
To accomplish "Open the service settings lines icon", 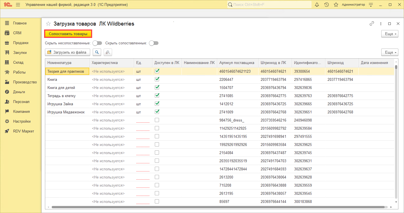I will click(371, 5).
